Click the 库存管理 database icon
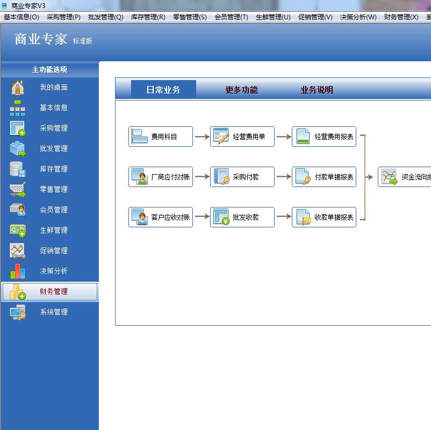 tap(18, 169)
